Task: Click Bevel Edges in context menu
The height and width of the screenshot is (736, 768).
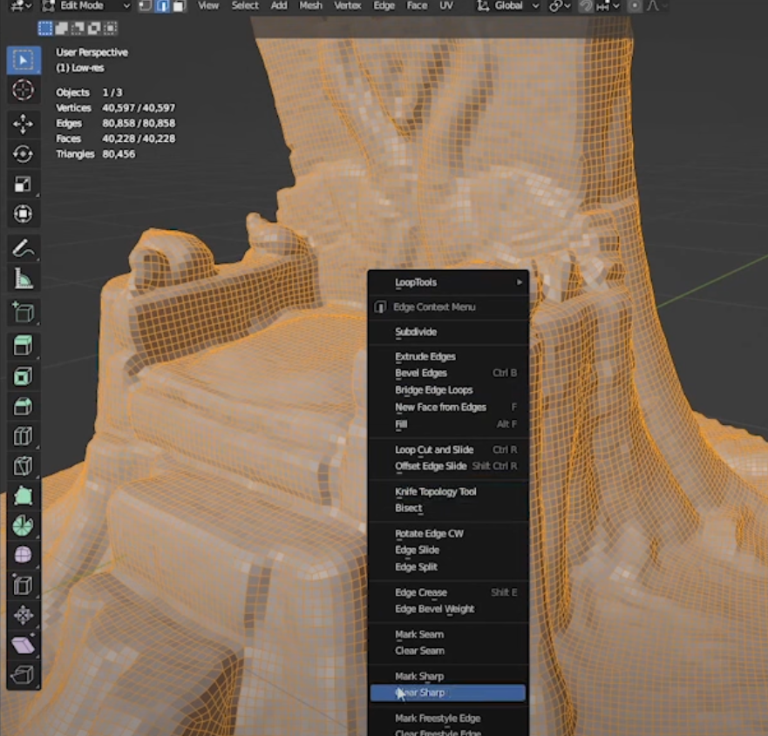Action: point(421,373)
